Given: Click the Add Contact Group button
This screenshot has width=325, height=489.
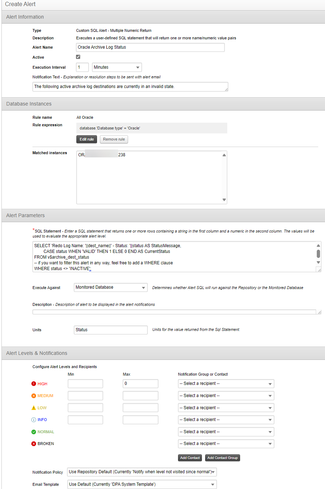Looking at the screenshot, I should pyautogui.click(x=223, y=458).
